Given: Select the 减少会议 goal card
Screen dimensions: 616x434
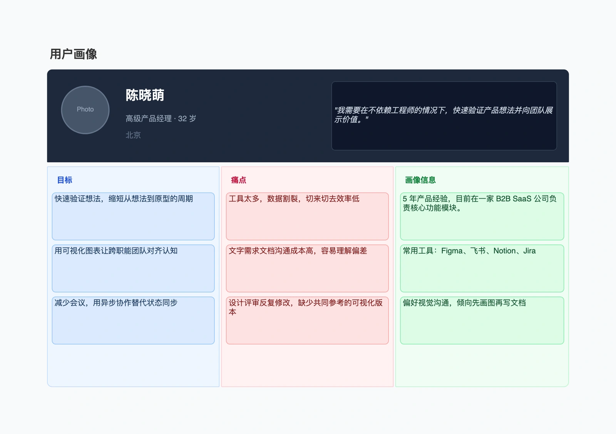Looking at the screenshot, I should pos(133,320).
